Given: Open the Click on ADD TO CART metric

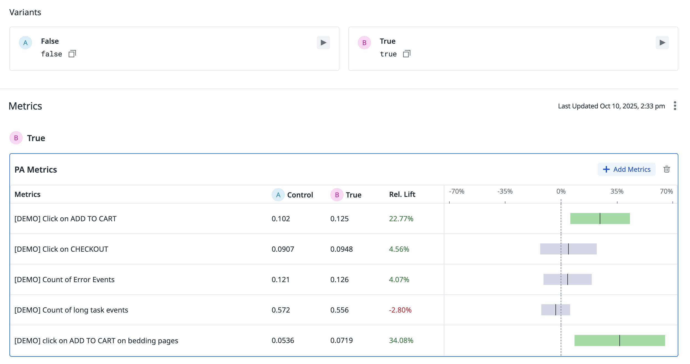Looking at the screenshot, I should point(65,219).
